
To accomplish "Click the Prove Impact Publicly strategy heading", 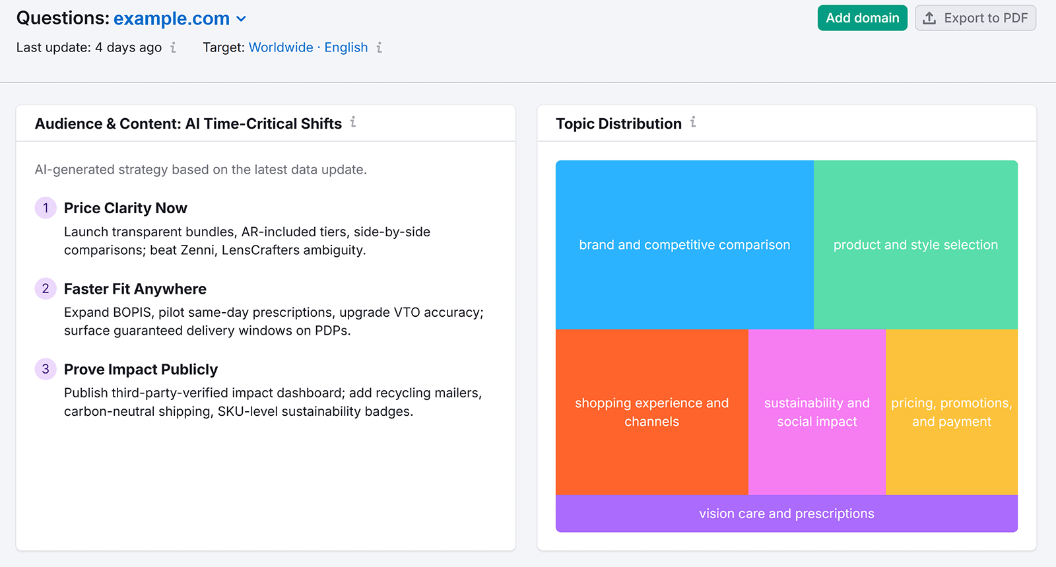I will (x=141, y=370).
